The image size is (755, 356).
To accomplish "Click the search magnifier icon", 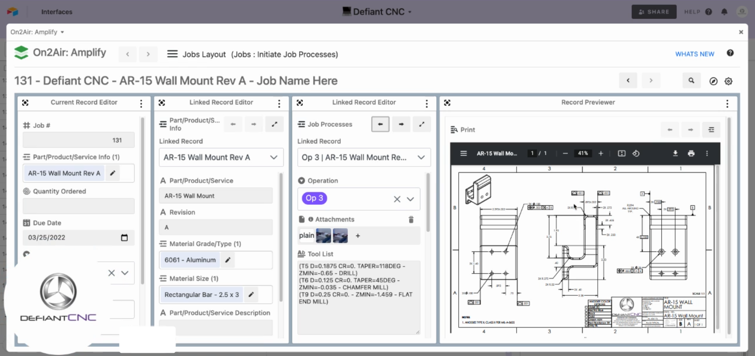I will [x=691, y=81].
